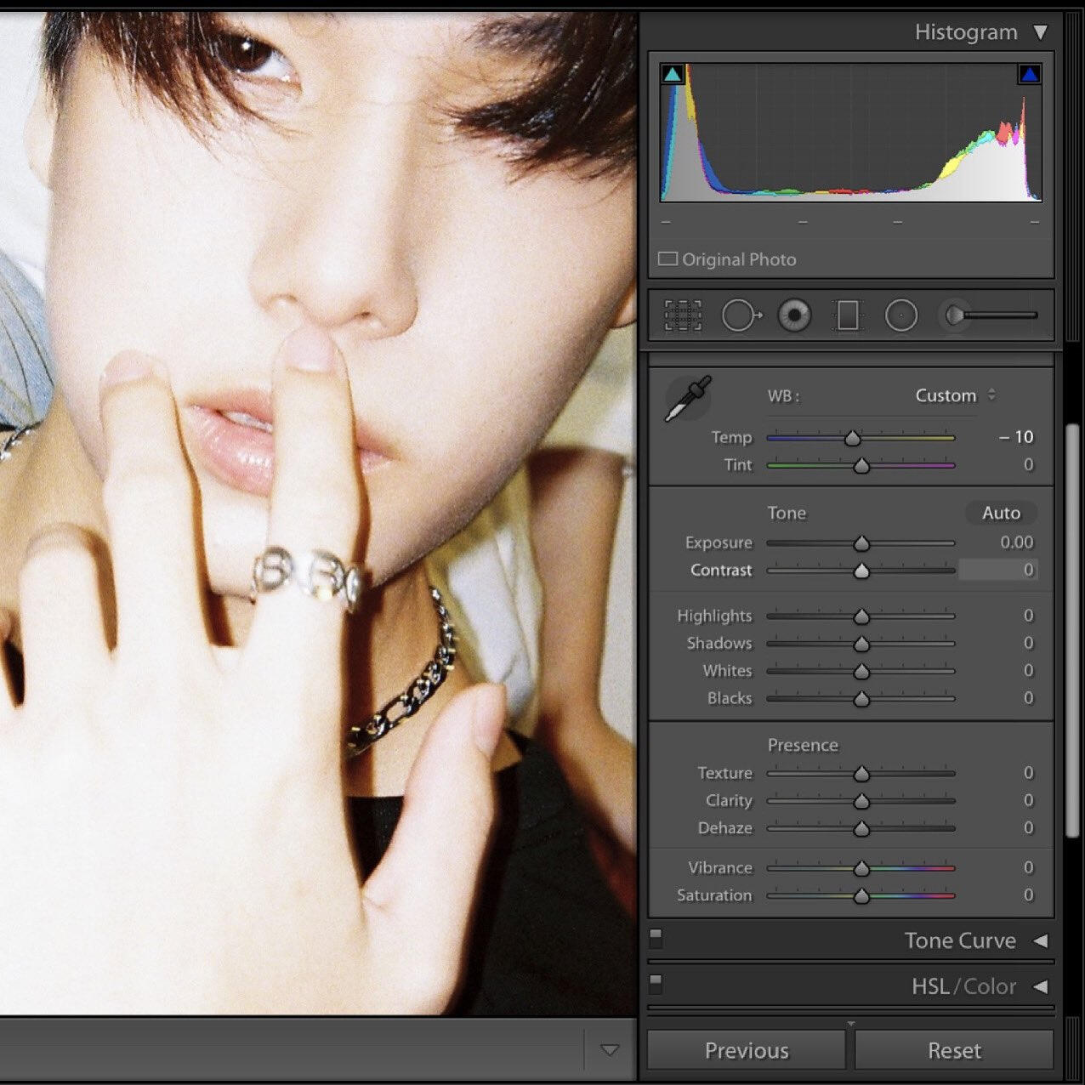The image size is (1085, 1085).
Task: Pick the White Balance eyedropper
Action: click(687, 399)
